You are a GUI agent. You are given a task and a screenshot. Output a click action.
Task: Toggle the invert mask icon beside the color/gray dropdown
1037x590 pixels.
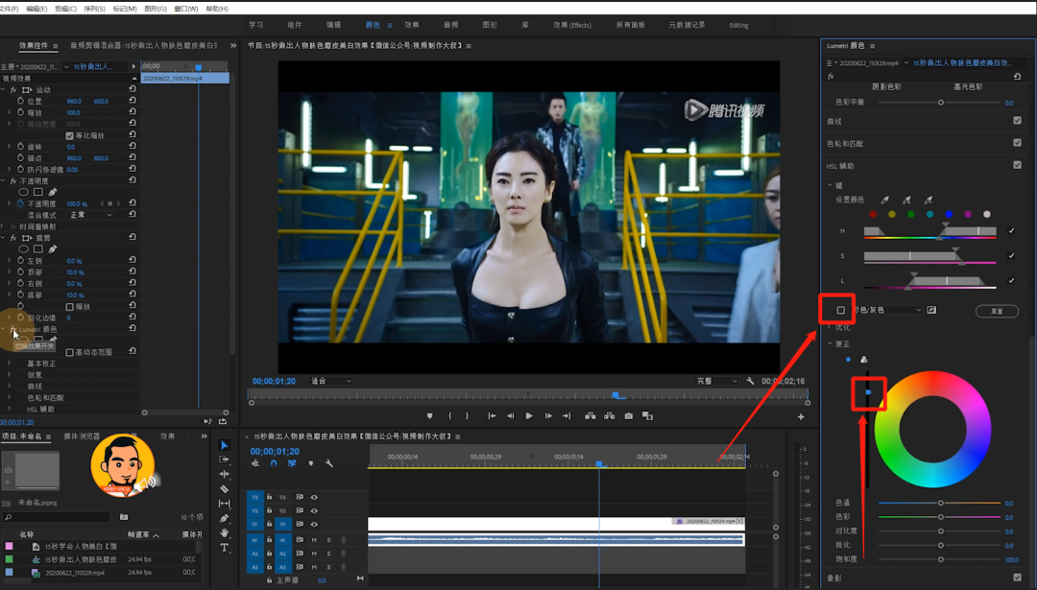tap(931, 310)
